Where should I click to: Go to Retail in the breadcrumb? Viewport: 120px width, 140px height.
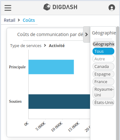(x=9, y=20)
